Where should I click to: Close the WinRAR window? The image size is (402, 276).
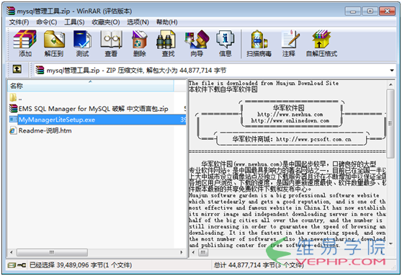(x=387, y=12)
